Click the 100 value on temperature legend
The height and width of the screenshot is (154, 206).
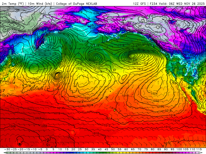[x=179, y=149]
